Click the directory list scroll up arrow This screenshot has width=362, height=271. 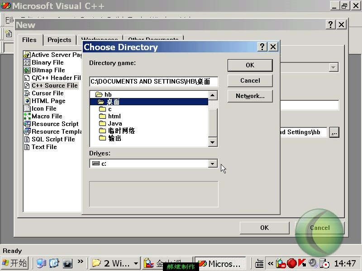coord(213,95)
